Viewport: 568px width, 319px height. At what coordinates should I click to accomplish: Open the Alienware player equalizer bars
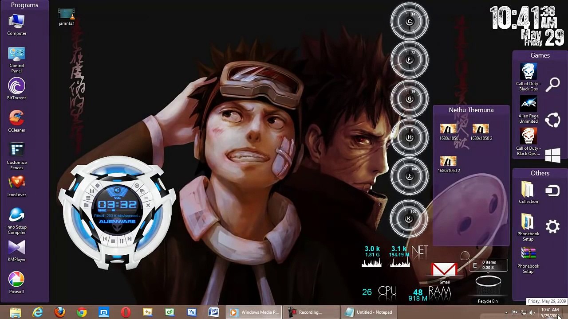(92, 191)
